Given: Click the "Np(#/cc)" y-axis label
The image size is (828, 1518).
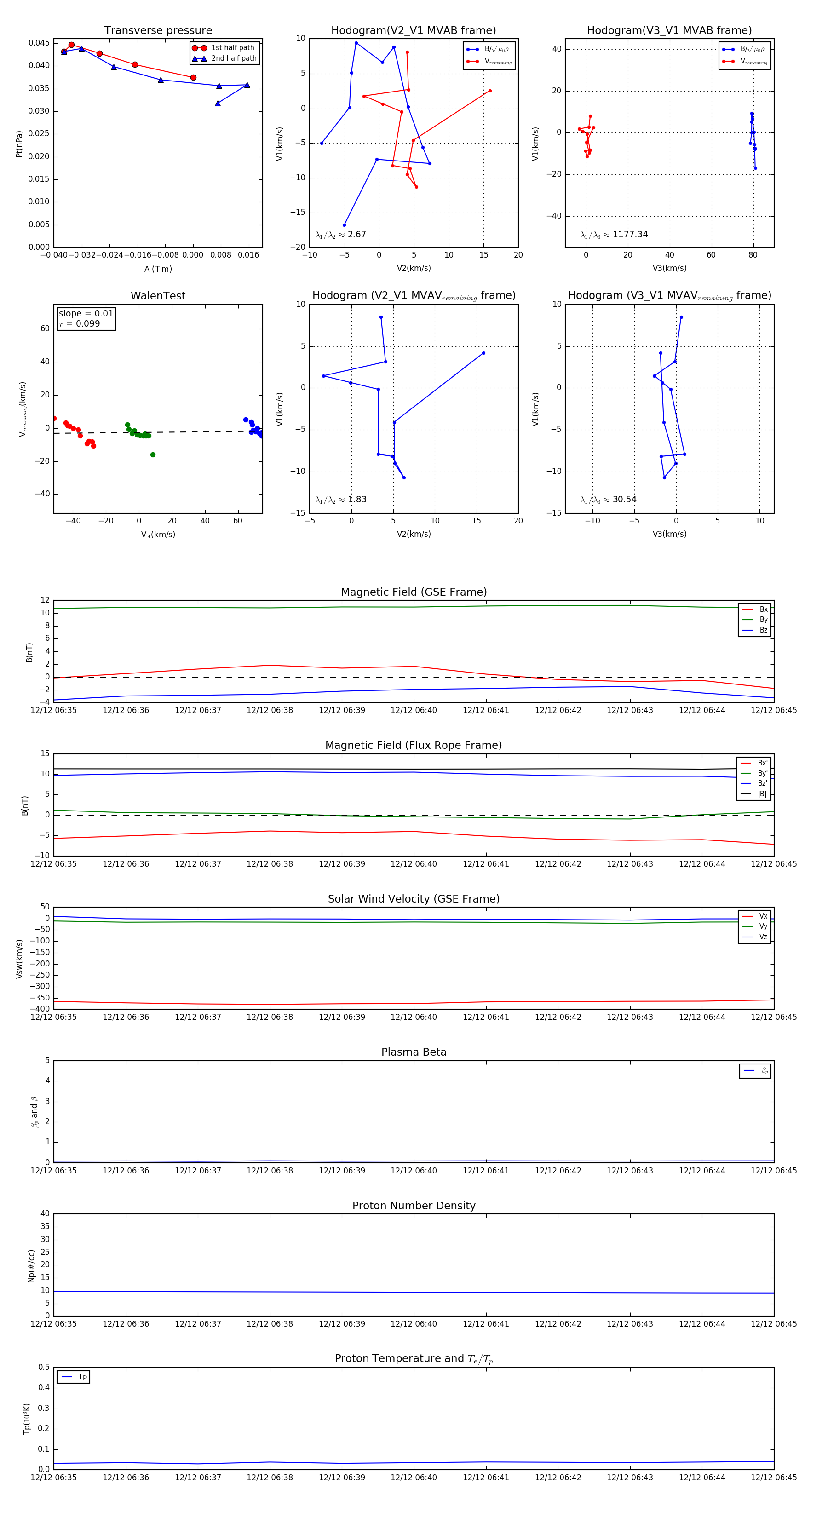Looking at the screenshot, I should [31, 1266].
